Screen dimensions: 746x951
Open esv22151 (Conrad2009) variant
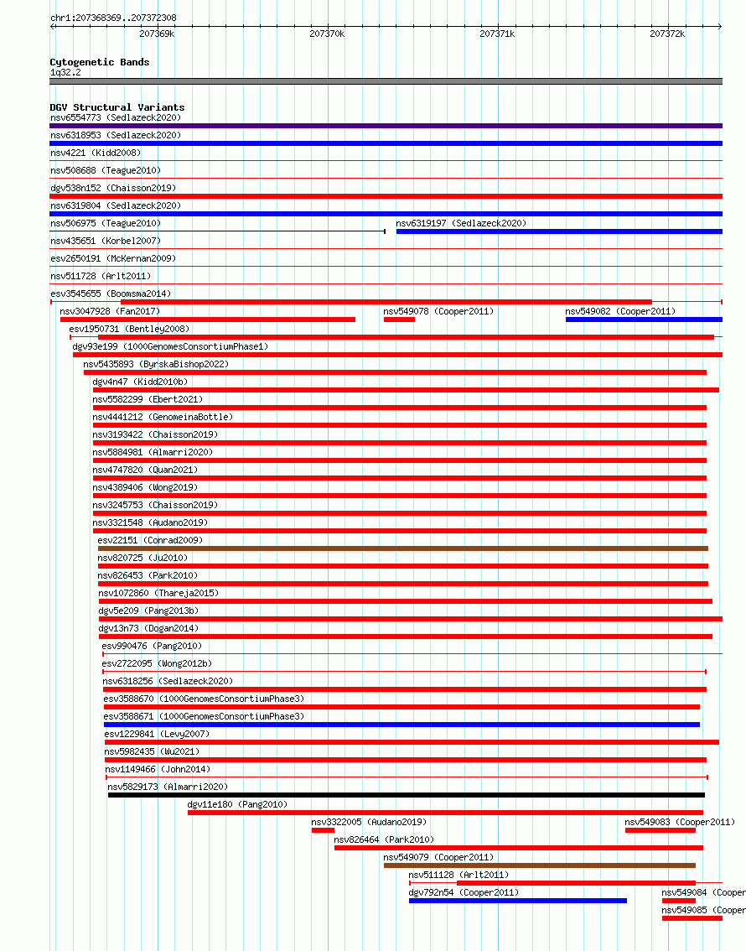point(150,540)
